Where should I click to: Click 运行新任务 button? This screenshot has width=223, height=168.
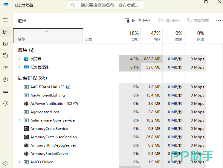point(137,20)
